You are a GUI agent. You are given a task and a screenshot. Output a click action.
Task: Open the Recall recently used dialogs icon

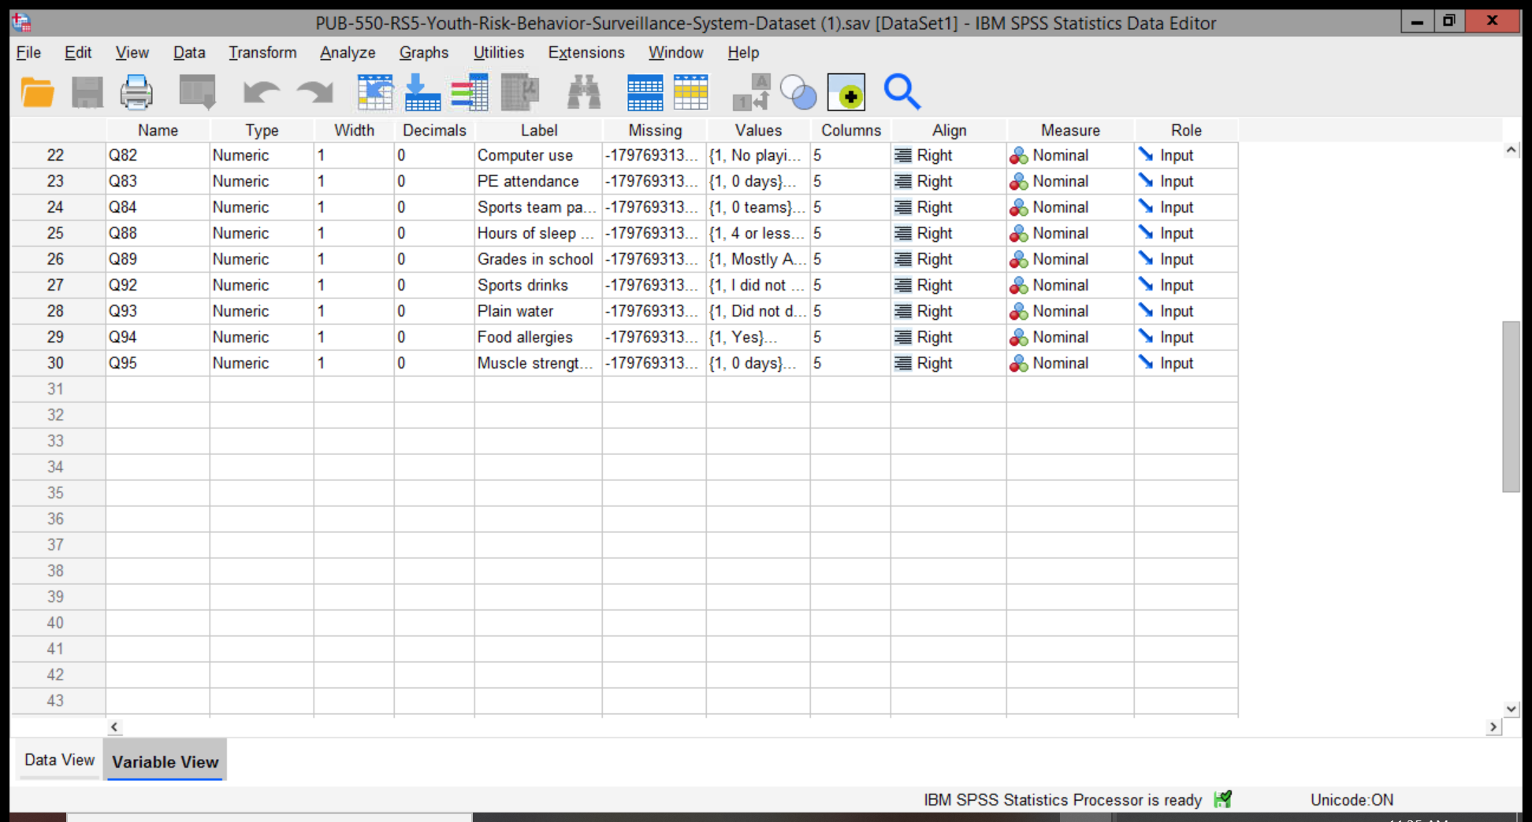click(x=197, y=93)
